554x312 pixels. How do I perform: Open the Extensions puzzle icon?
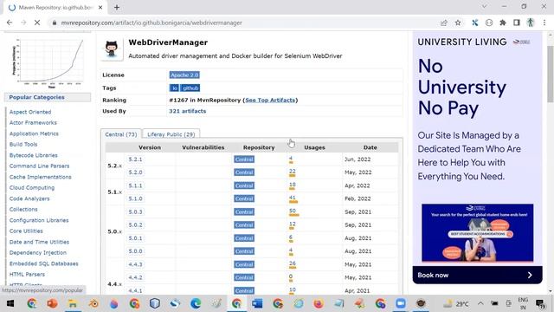point(502,23)
